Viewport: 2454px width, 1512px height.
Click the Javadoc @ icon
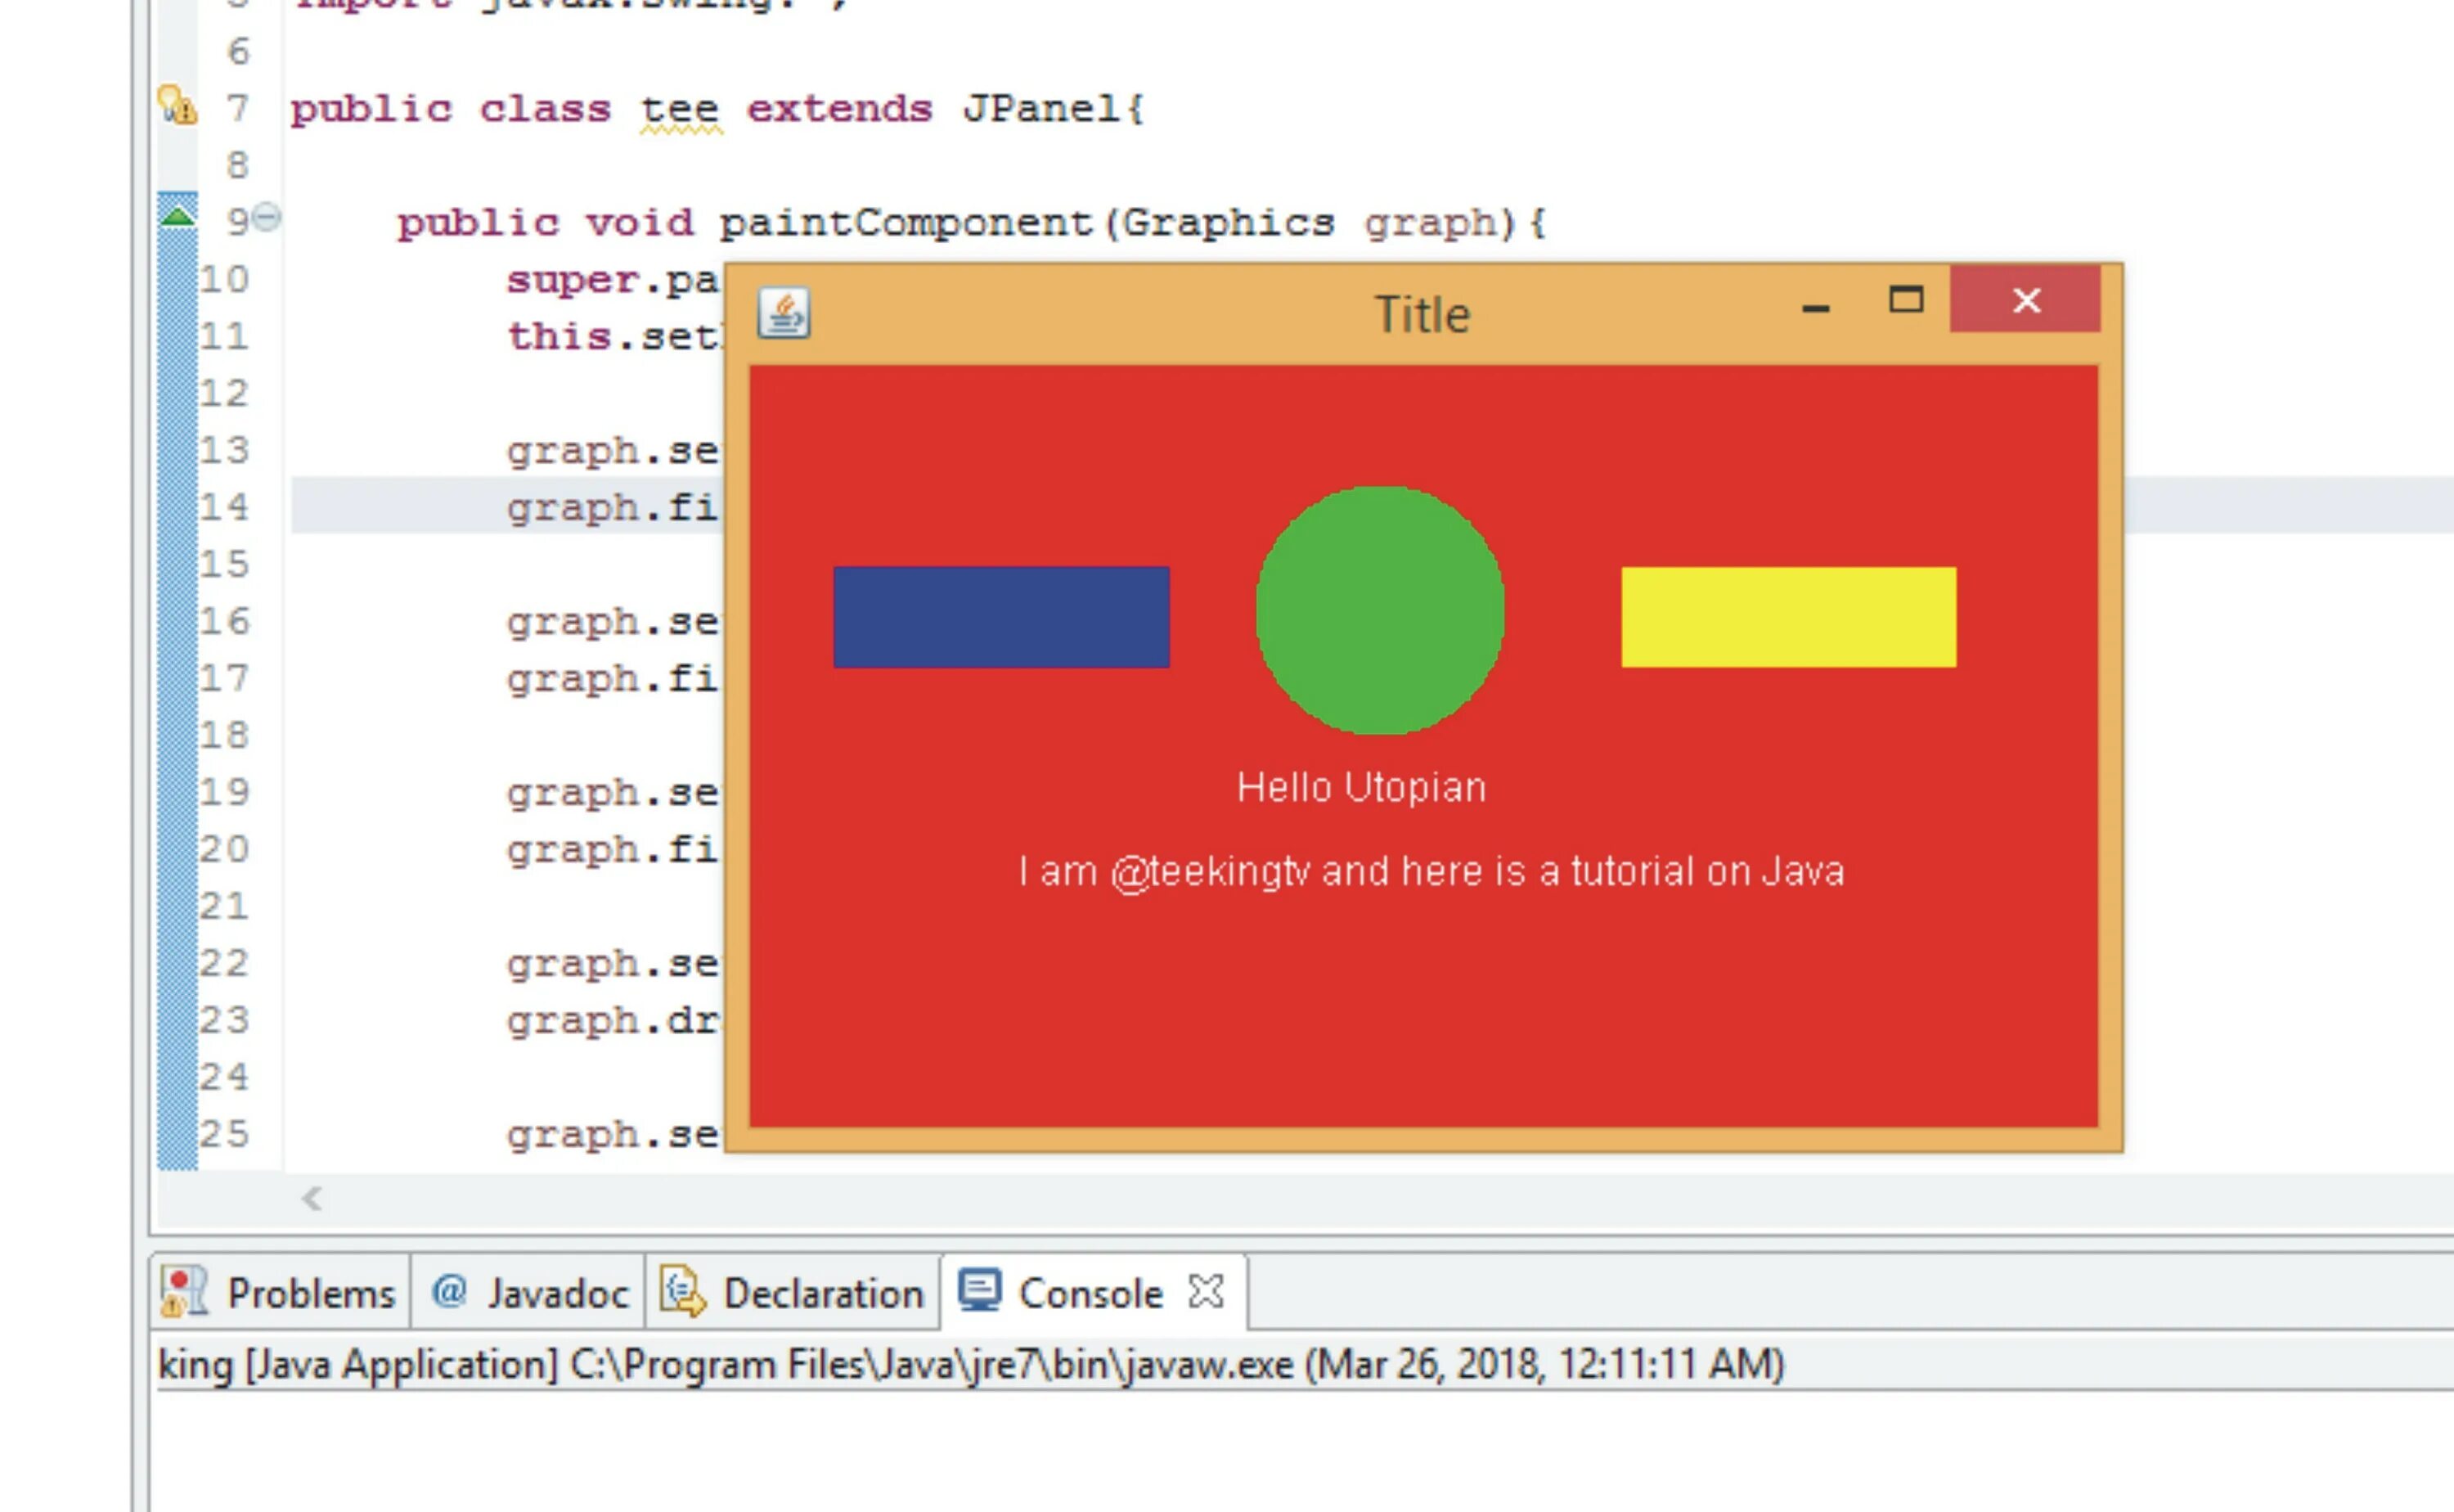(x=449, y=1291)
